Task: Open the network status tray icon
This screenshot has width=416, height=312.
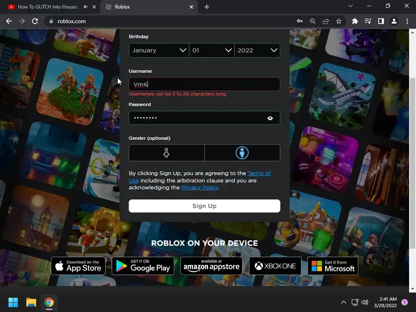Action: click(355, 302)
